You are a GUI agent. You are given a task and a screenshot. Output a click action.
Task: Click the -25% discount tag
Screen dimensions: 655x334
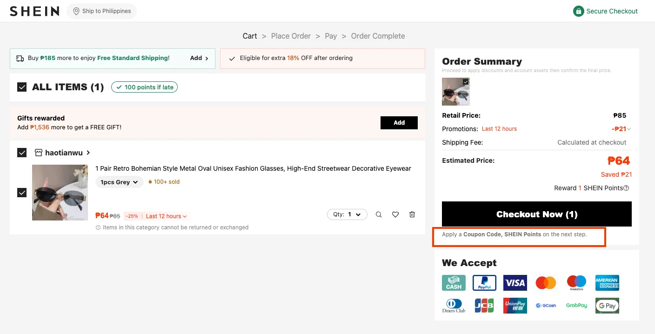pos(132,216)
